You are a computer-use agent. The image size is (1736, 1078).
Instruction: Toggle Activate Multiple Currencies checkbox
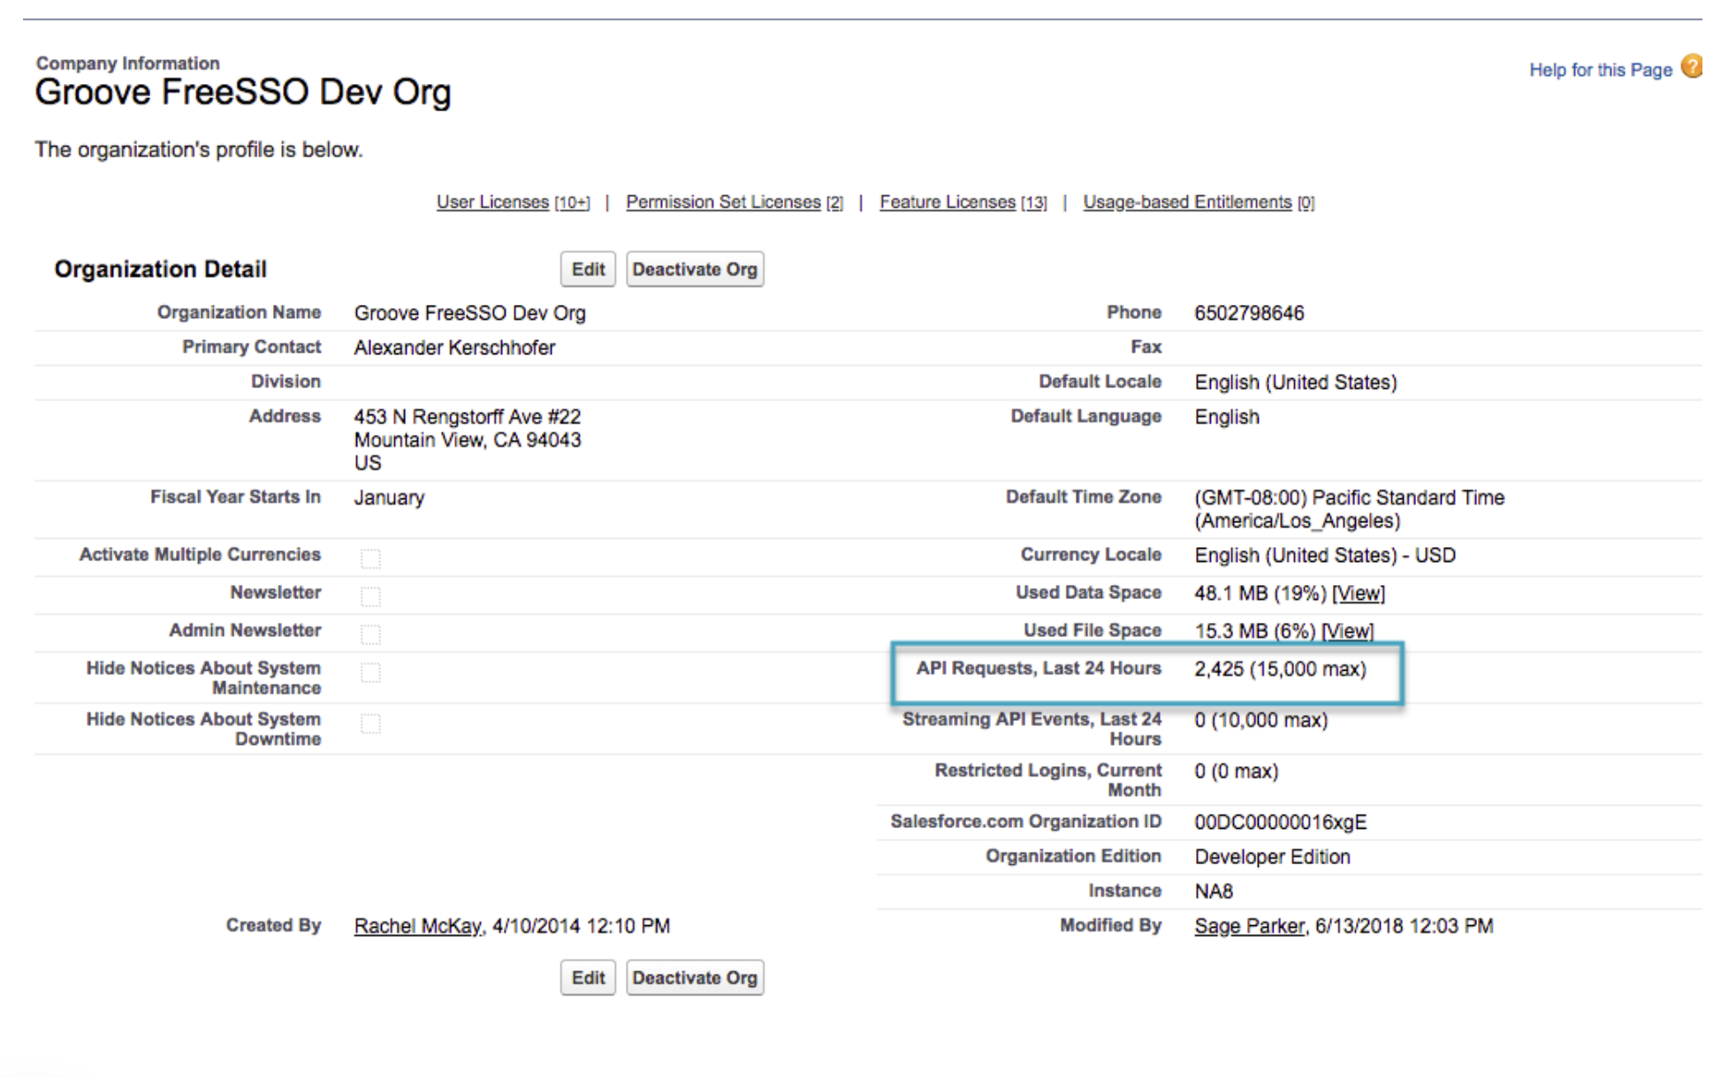[370, 558]
